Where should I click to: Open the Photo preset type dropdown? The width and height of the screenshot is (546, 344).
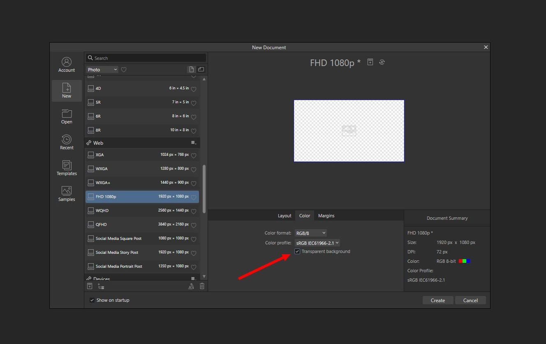click(102, 70)
